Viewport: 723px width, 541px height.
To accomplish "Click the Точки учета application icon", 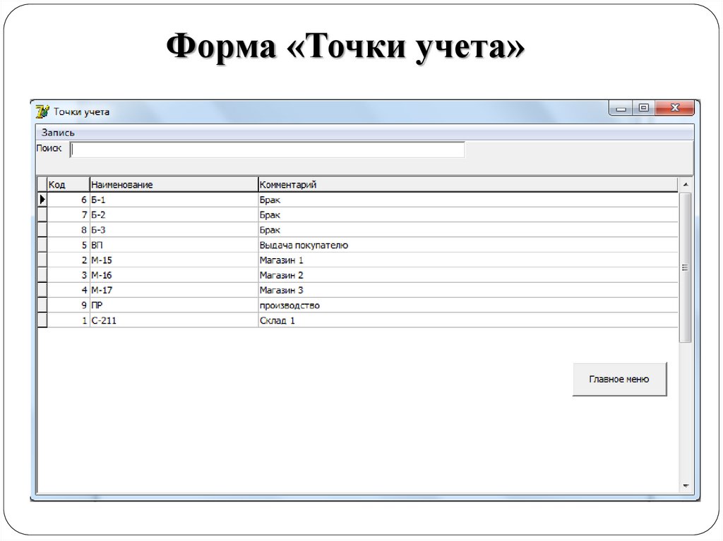I will coord(42,110).
